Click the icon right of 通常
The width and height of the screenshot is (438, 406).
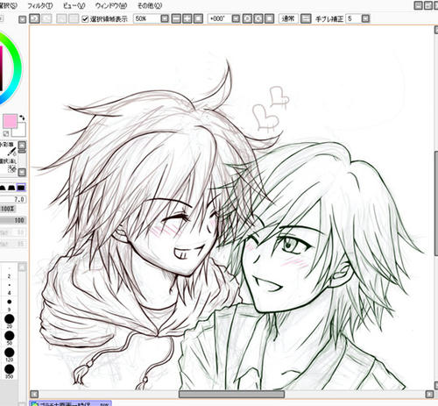click(x=306, y=19)
